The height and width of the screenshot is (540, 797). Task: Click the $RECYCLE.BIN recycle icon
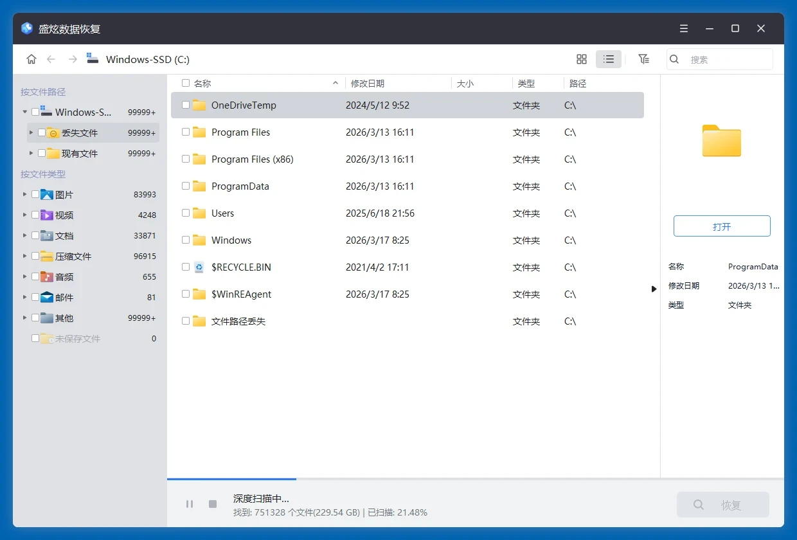(x=199, y=267)
